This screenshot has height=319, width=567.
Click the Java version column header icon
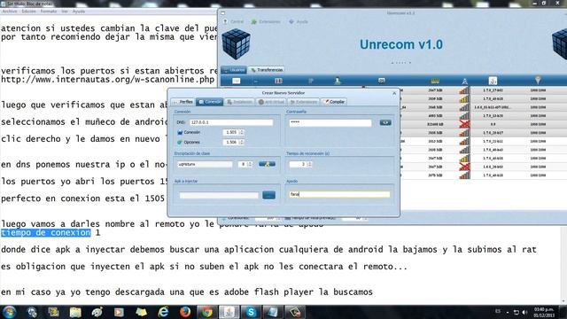tap(493, 81)
